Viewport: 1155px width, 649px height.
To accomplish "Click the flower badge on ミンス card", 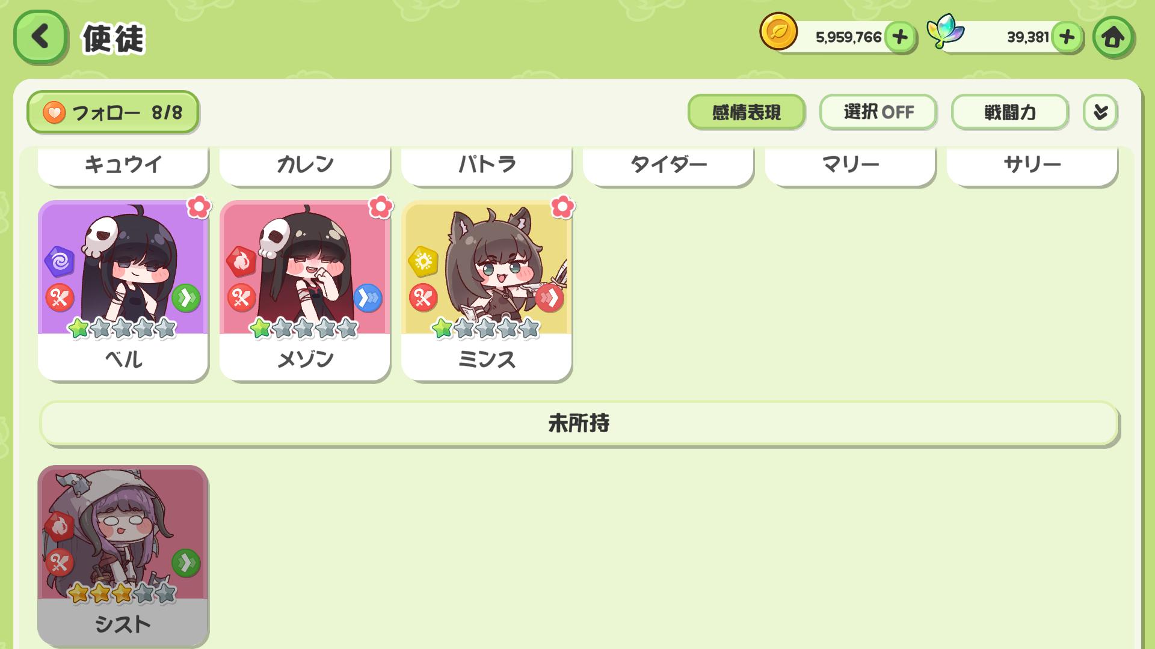I will click(562, 207).
